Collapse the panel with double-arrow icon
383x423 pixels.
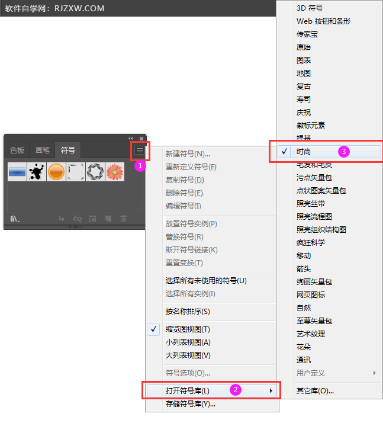pyautogui.click(x=131, y=139)
